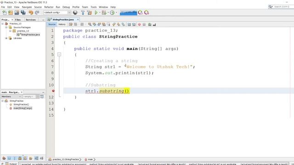
Task: Open the Profile Project dropdown arrow
Action: point(116,12)
